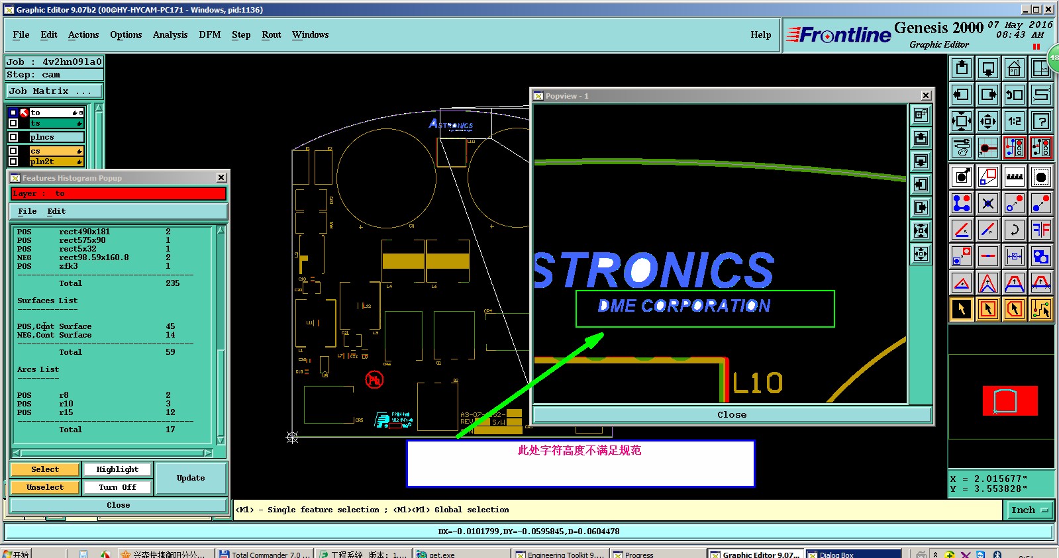Zoom in with the inward arrows icon
This screenshot has height=558, width=1059.
click(x=962, y=120)
